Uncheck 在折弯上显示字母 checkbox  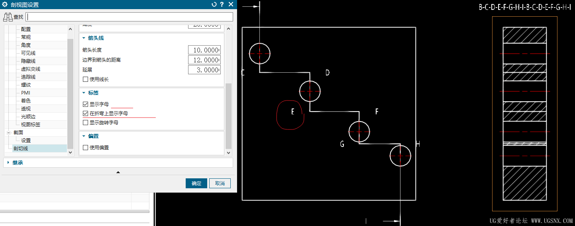85,113
